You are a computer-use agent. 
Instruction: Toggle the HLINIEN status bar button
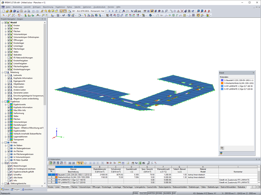click(x=167, y=193)
